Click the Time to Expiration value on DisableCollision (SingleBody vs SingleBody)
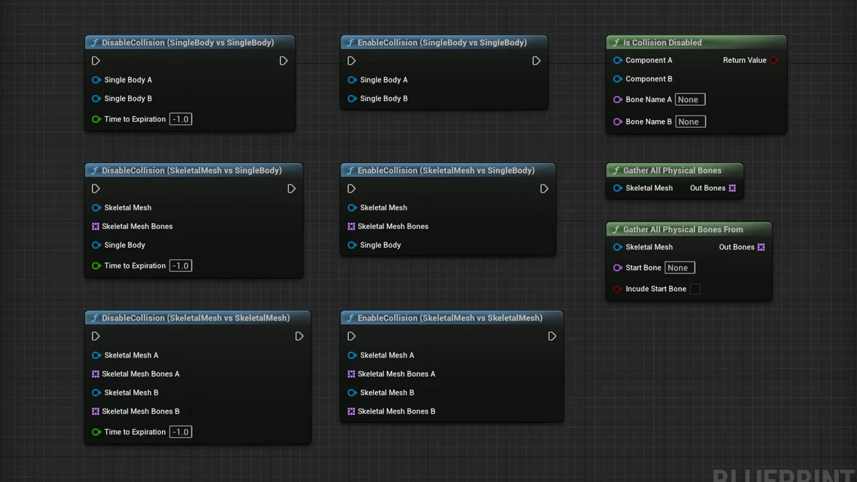The image size is (857, 482). [181, 119]
